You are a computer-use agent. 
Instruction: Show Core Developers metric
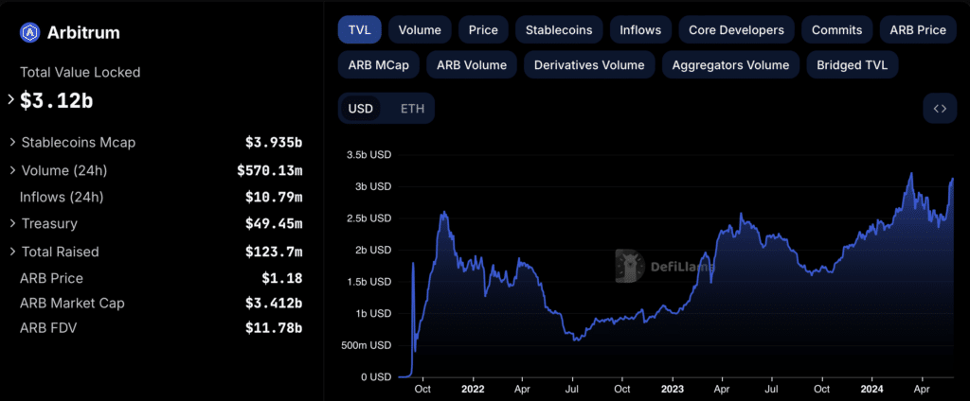point(736,29)
